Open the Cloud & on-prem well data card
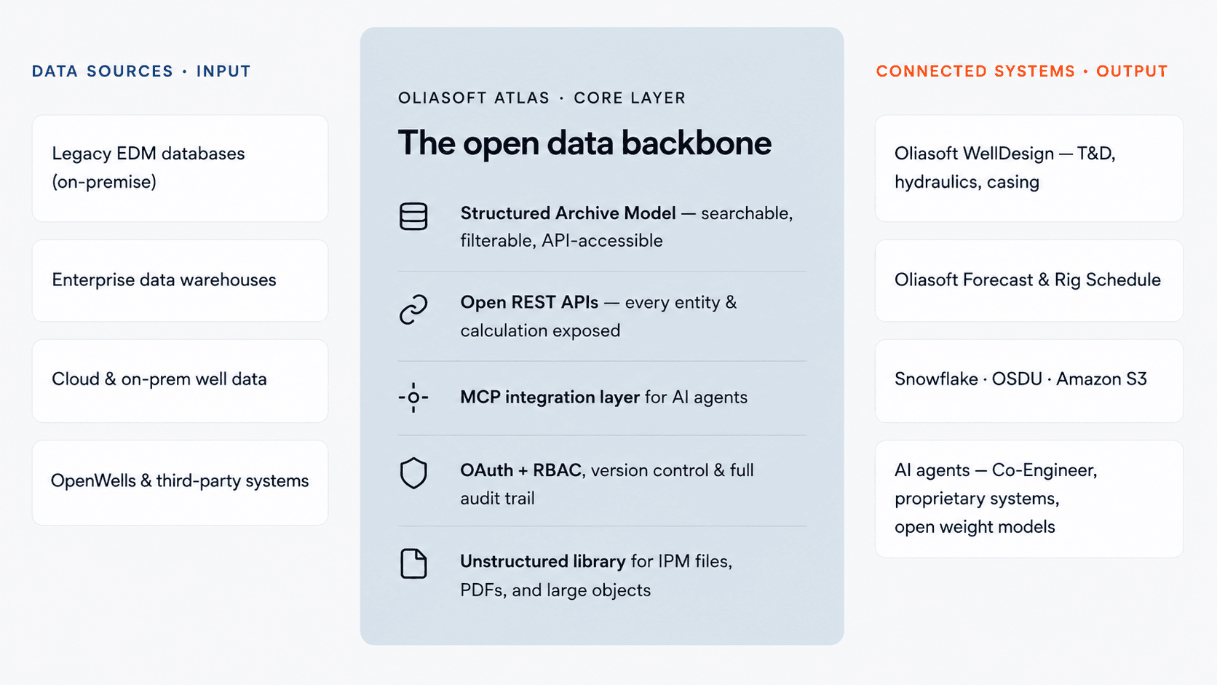 [x=180, y=380]
